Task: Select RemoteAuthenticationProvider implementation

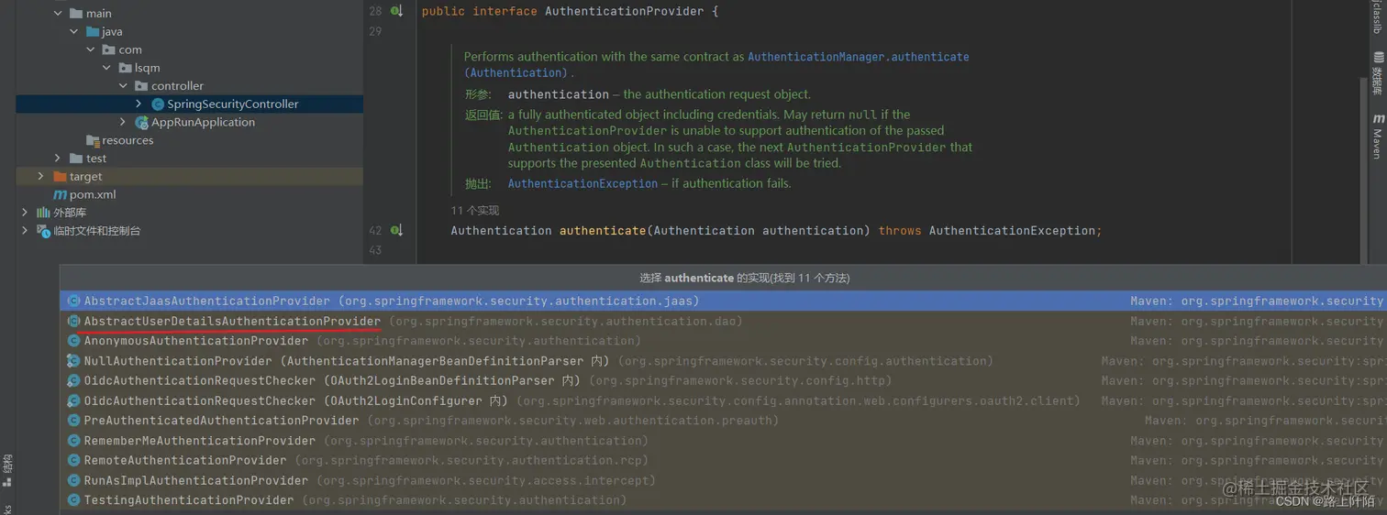Action: (724, 460)
